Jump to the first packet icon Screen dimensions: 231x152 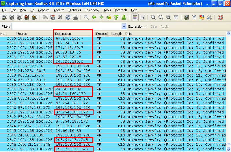click(116, 17)
